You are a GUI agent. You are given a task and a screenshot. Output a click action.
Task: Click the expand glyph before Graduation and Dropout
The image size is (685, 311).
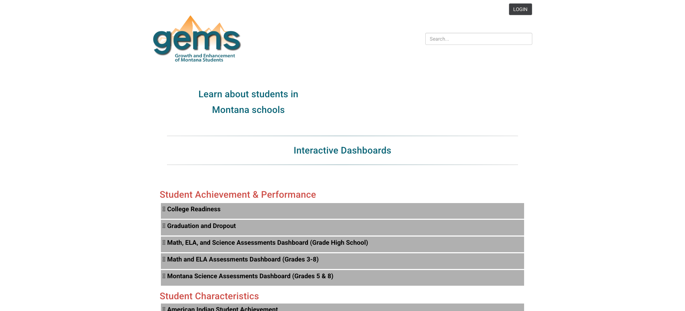point(164,226)
